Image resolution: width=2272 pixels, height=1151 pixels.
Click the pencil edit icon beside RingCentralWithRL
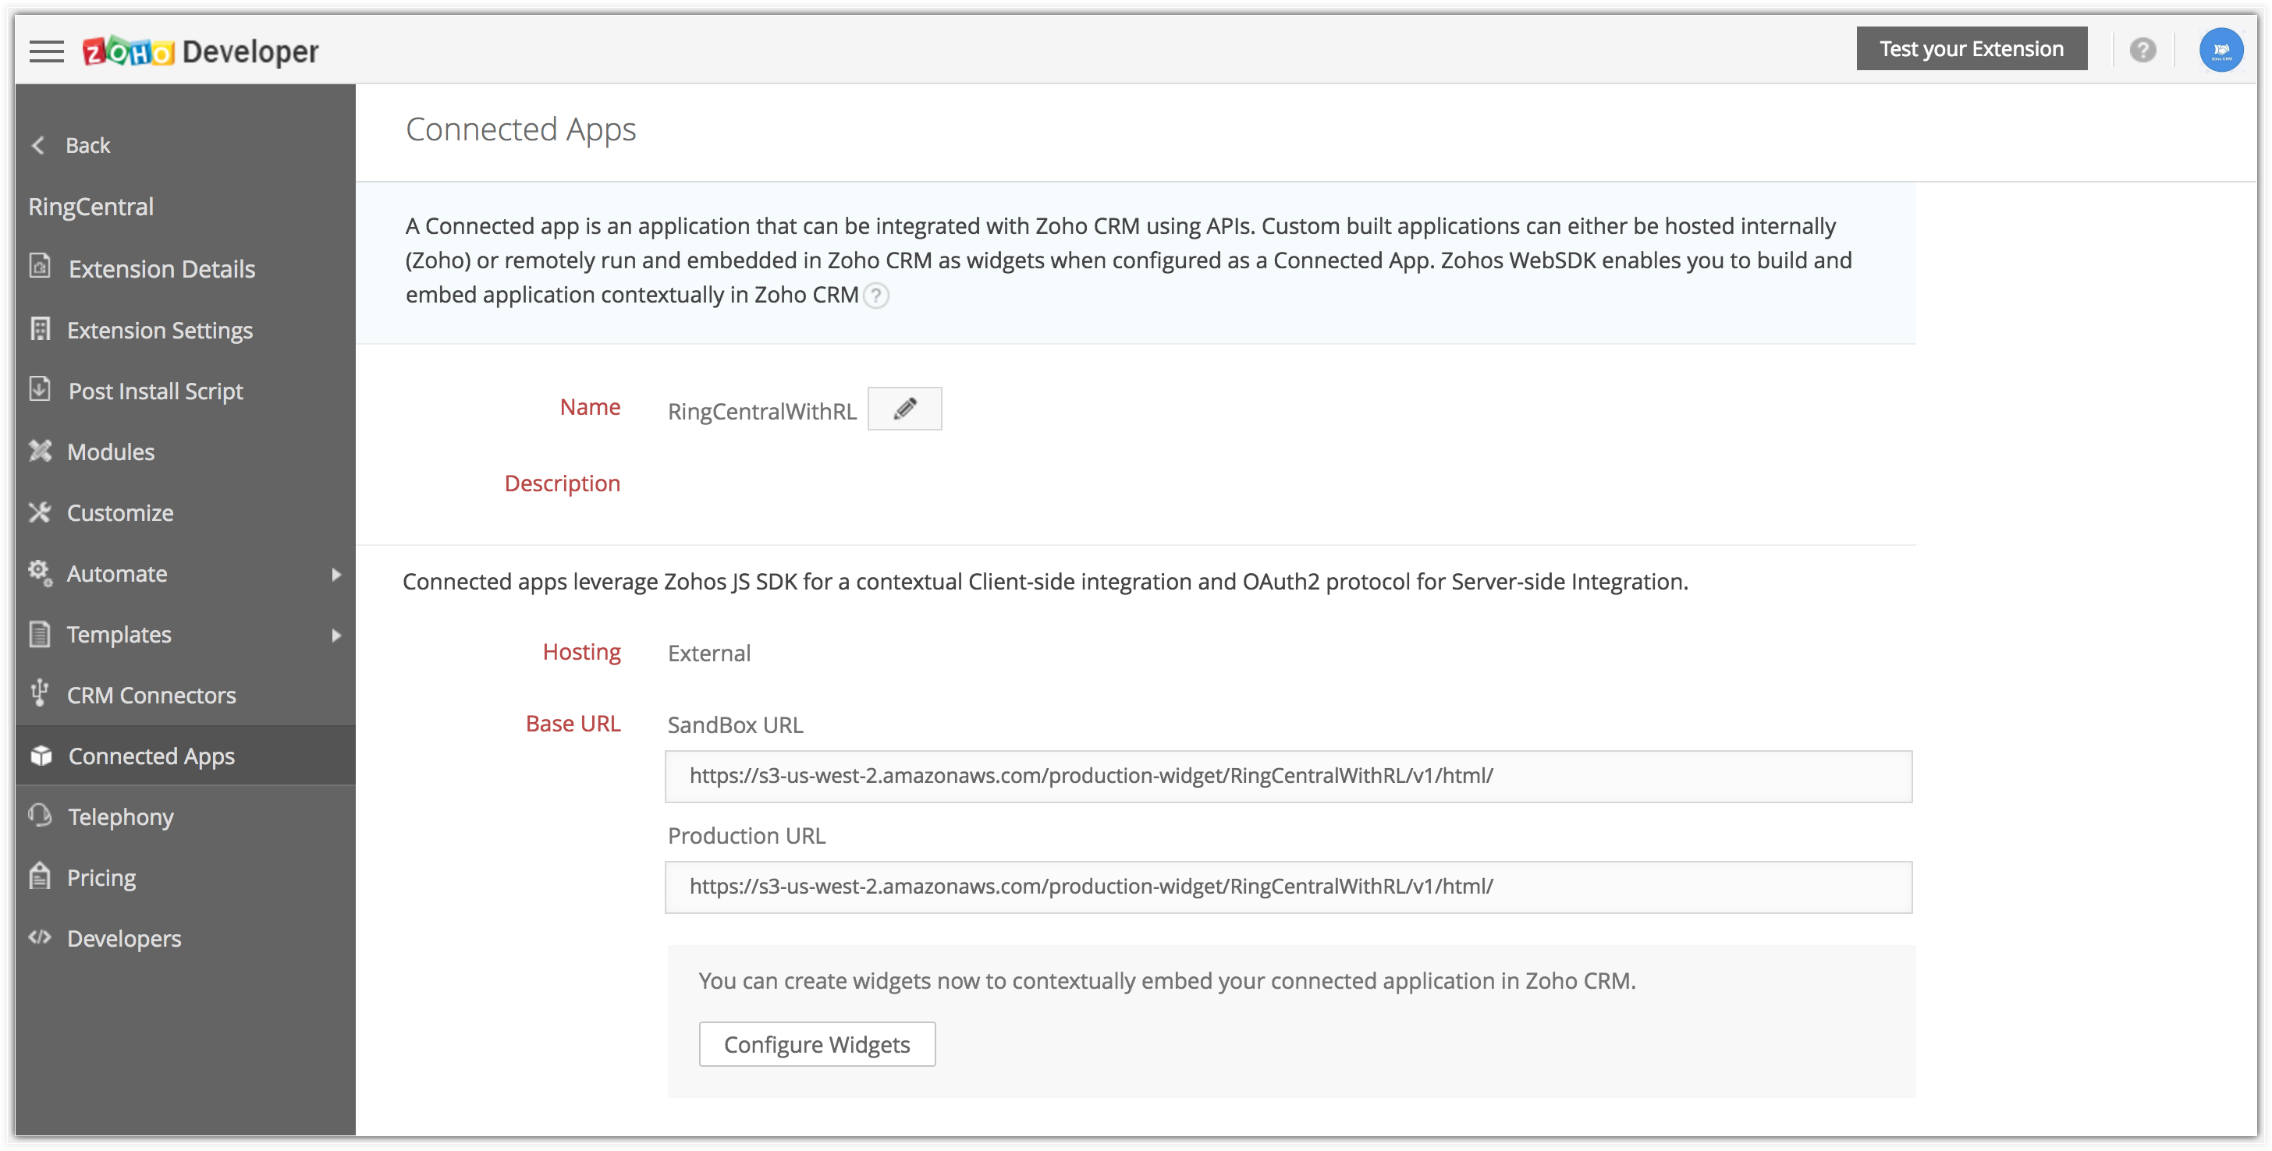(x=904, y=409)
